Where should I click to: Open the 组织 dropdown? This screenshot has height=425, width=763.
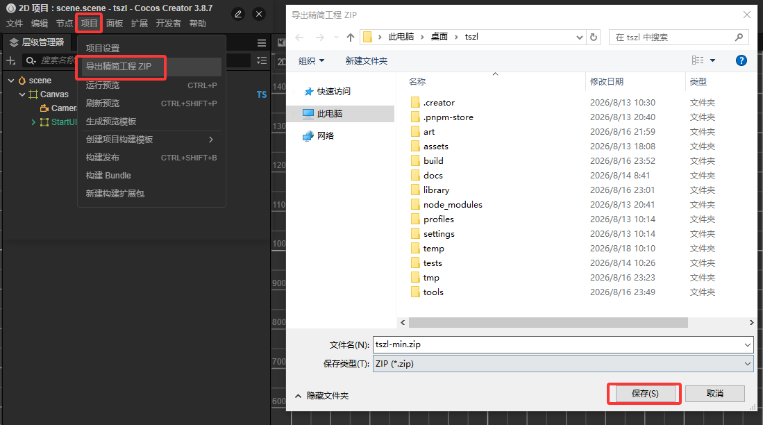(x=312, y=61)
